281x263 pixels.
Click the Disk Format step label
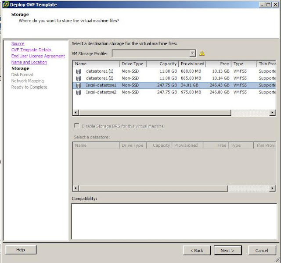22,75
